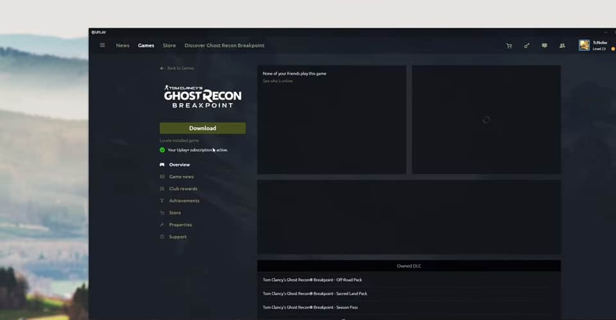Click the Game news icon

pyautogui.click(x=162, y=177)
